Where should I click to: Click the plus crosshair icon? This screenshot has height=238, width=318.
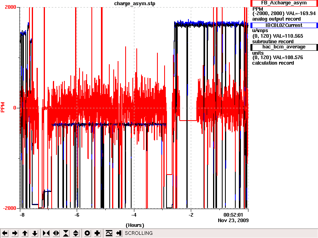click(x=97, y=233)
